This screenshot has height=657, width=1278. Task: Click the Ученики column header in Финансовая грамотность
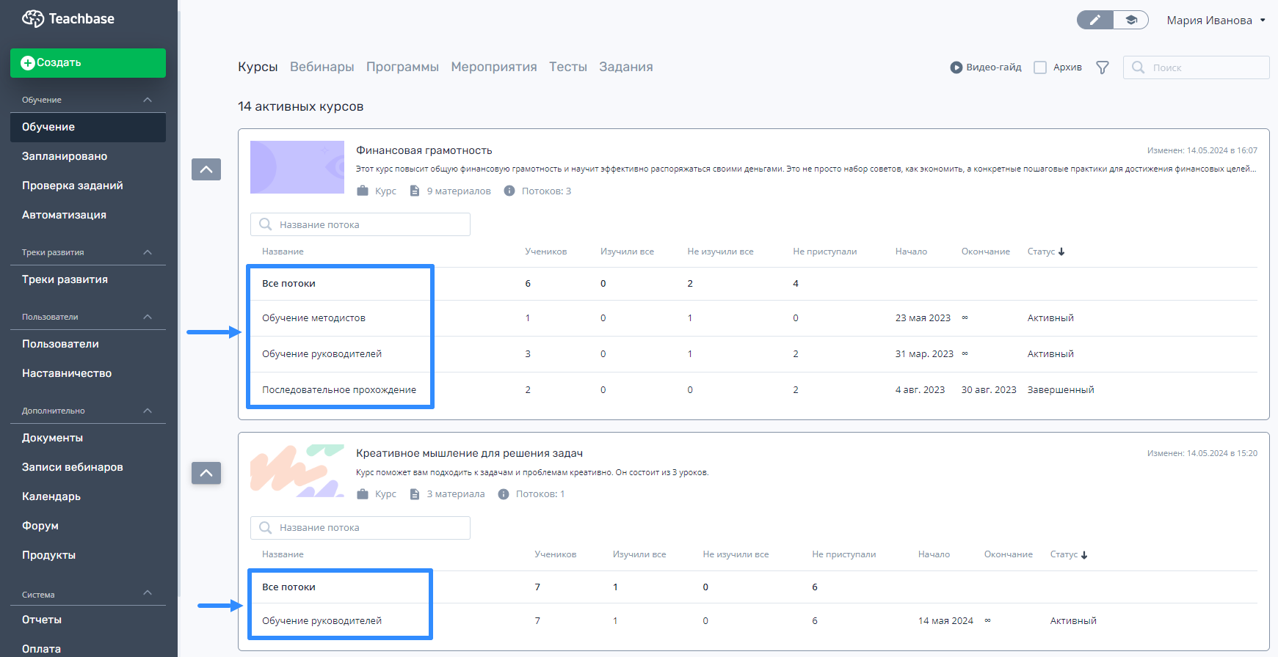click(545, 252)
